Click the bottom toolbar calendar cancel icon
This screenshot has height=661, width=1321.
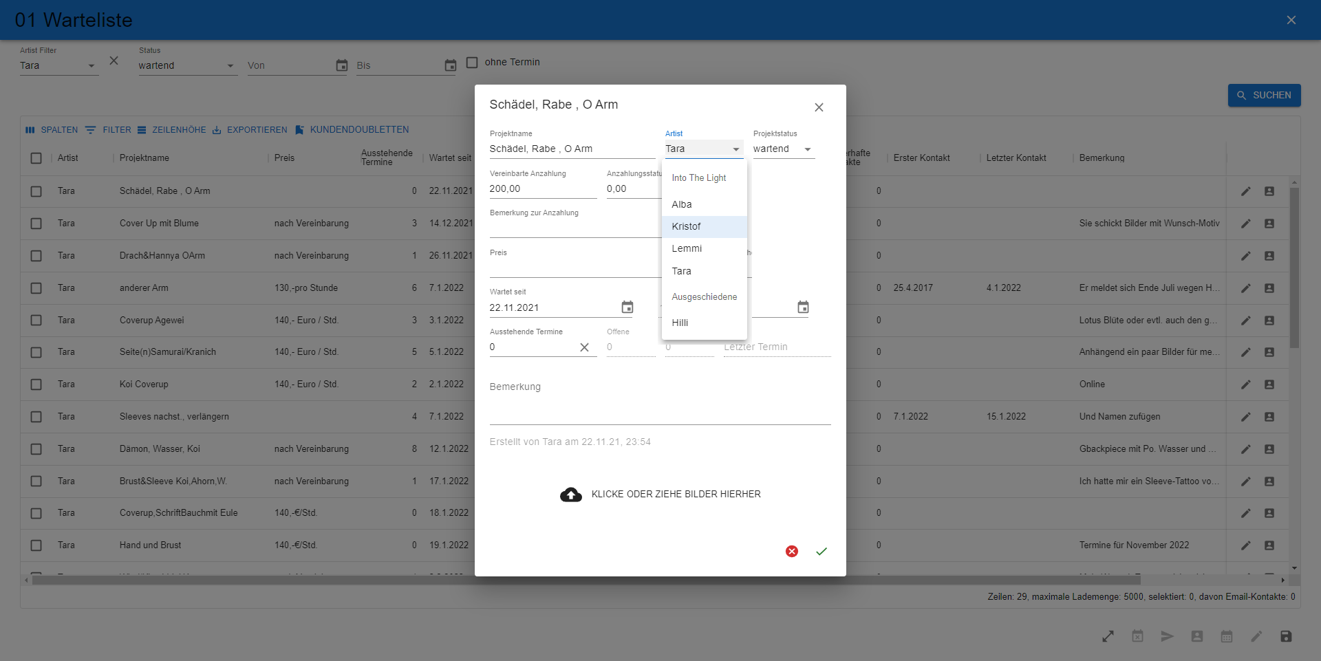click(1138, 636)
